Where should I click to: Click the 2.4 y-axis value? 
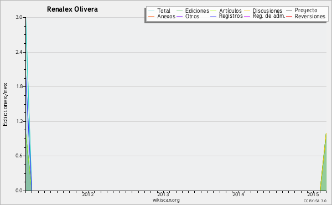(x=19, y=52)
